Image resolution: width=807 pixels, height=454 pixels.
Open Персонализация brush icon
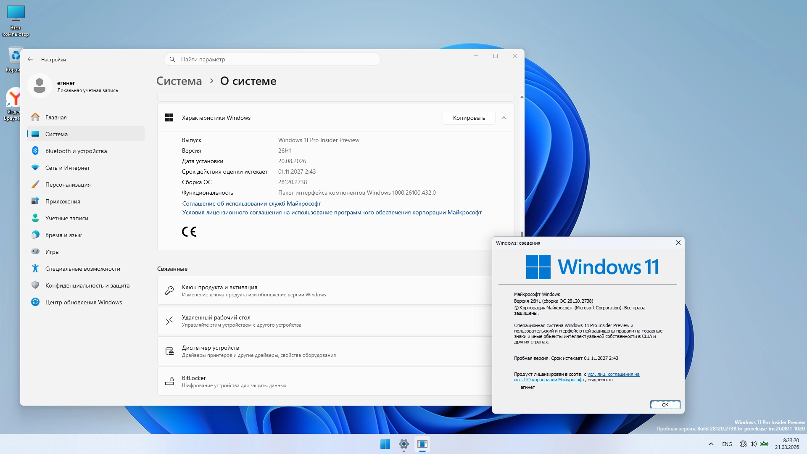click(35, 185)
